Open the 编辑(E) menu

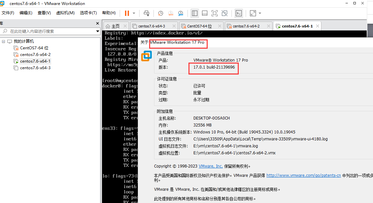pos(26,13)
